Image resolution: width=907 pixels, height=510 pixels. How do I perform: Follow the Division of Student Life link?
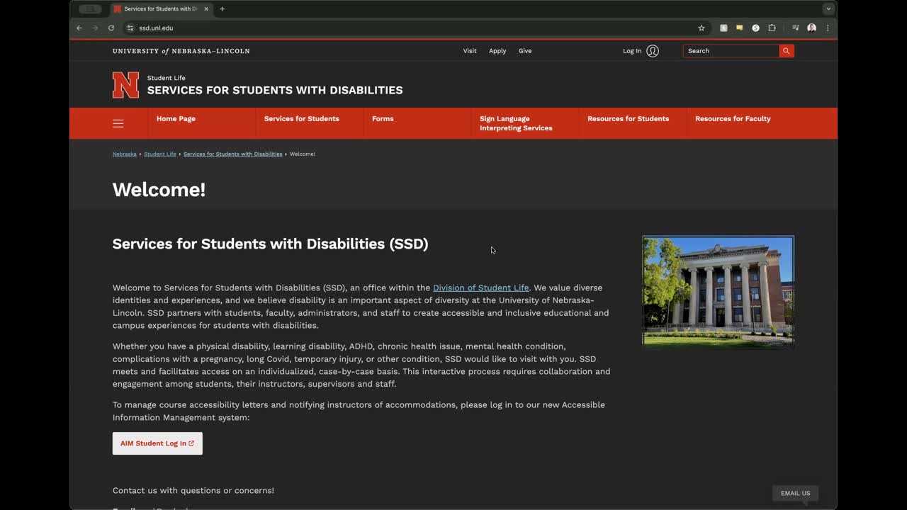tap(481, 288)
